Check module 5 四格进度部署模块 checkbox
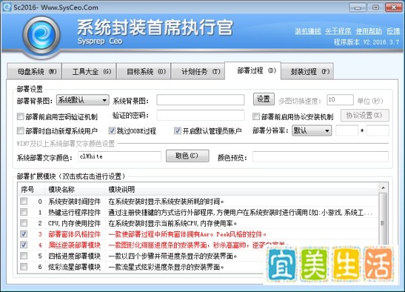This screenshot has width=405, height=292. pos(24,256)
